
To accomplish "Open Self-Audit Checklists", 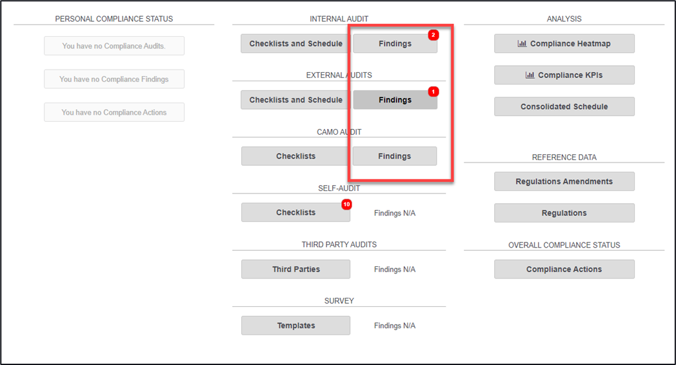I will coord(295,213).
